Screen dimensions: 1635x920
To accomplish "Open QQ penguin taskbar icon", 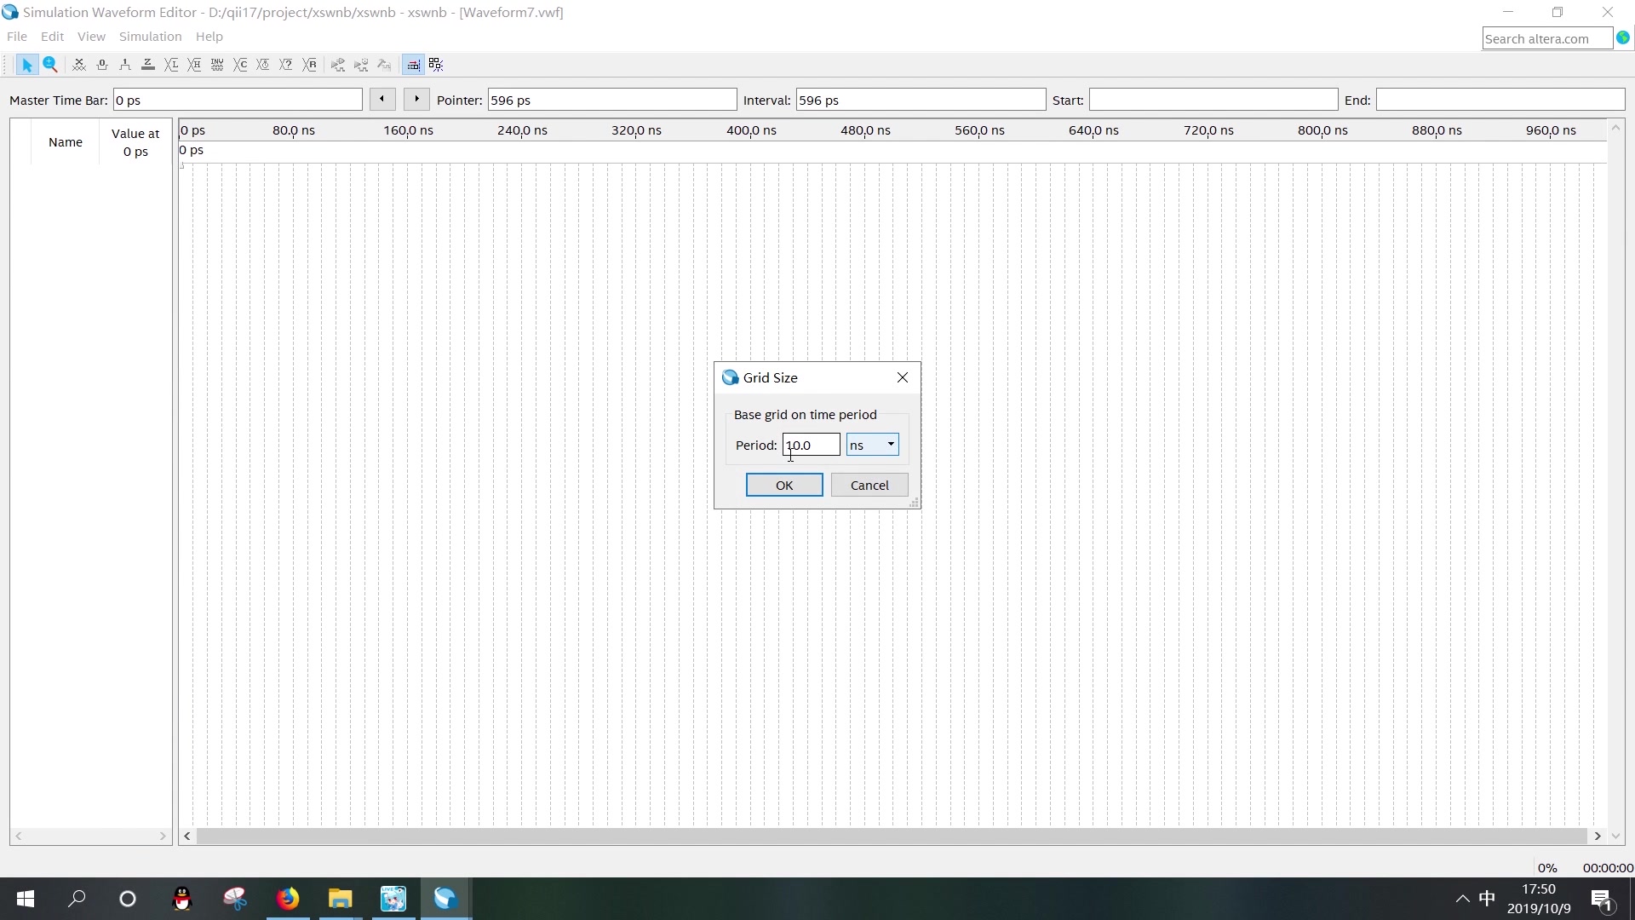I will pyautogui.click(x=182, y=899).
